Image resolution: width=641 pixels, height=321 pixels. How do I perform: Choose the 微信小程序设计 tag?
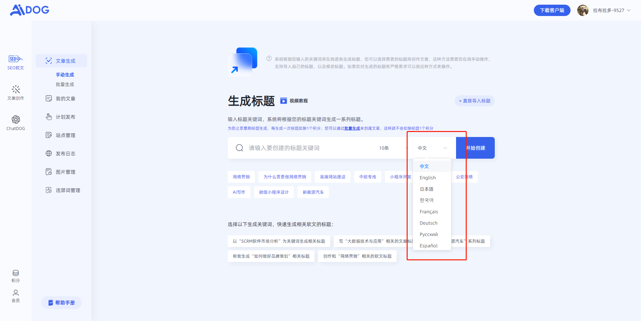tap(274, 192)
